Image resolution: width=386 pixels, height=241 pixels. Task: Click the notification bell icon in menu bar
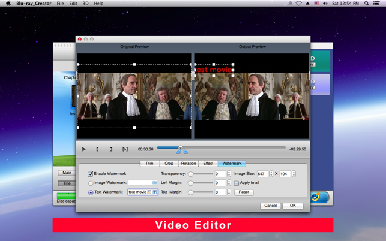(x=290, y=4)
